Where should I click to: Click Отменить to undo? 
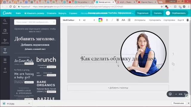click(52, 13)
